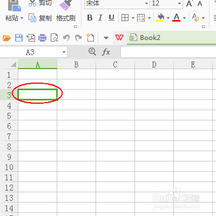
Task: Open the 粘贴 dropdown arrow
Action: pyautogui.click(x=22, y=18)
